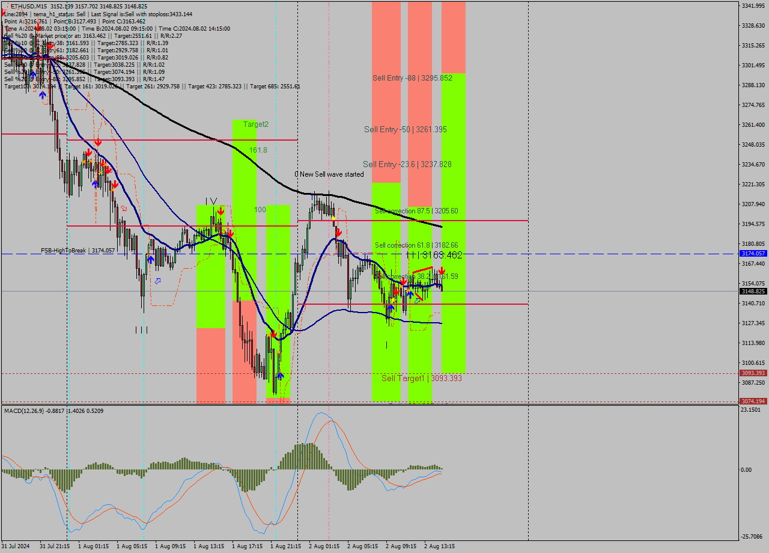769x553 pixels.
Task: Click the info line ending with R/R:1.39
Action: pyautogui.click(x=86, y=43)
